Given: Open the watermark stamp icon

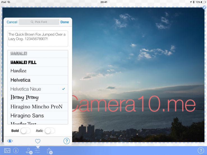Looking at the screenshot, I should pos(29,151).
